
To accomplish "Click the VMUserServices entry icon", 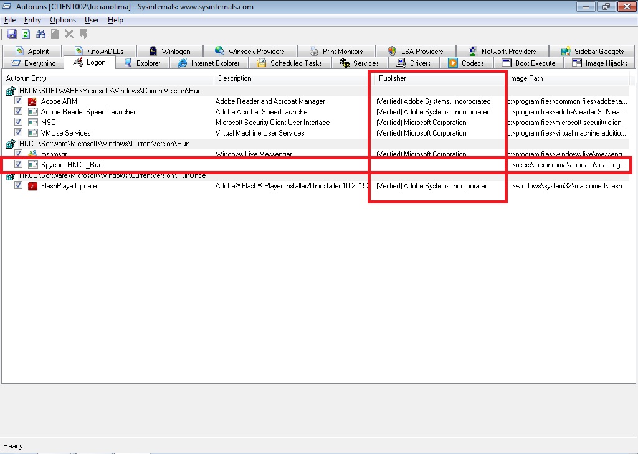I will point(32,133).
